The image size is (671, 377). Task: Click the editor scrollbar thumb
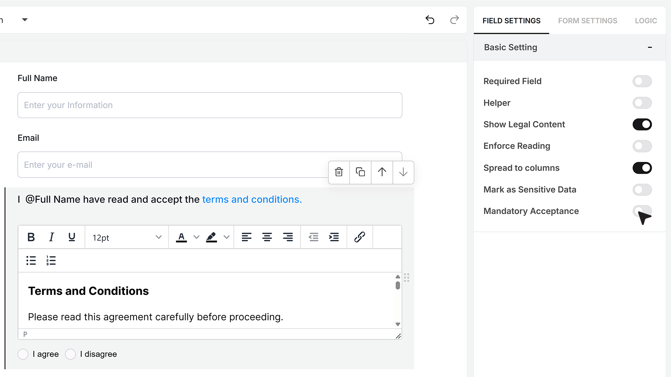pos(398,286)
